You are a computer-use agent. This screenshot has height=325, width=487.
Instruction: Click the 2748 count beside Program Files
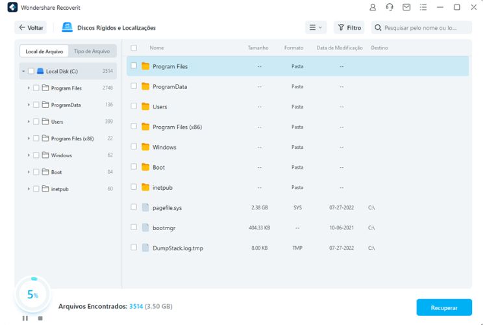point(107,88)
